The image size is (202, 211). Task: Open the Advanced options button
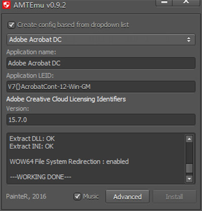(127, 196)
